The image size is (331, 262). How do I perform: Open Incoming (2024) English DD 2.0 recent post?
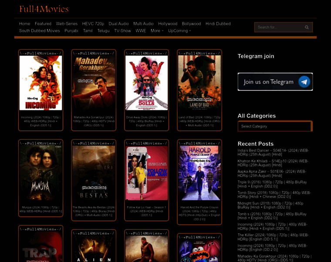273,248
